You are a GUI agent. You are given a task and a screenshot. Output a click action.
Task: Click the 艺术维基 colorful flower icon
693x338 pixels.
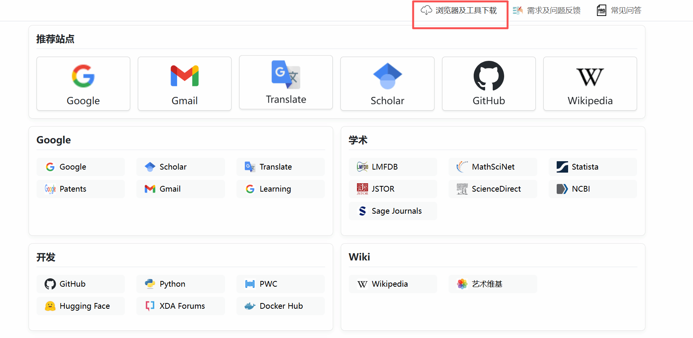pos(462,284)
